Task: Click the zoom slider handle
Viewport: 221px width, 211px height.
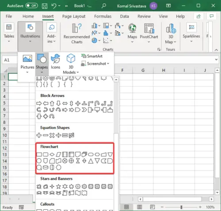Action: pyautogui.click(x=181, y=207)
